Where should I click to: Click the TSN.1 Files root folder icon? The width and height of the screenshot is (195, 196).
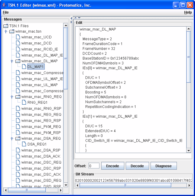tap(6, 26)
